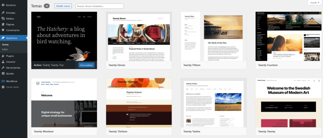
Task: Click the Plugins plug icon
Action: coord(3,56)
